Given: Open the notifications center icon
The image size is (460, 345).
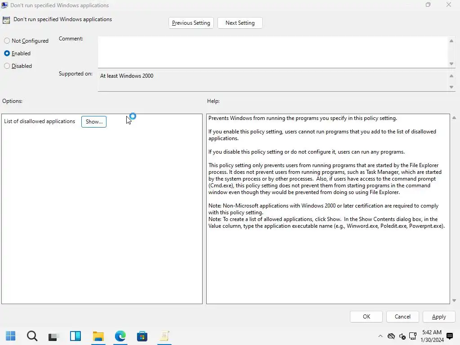Looking at the screenshot, I should click(449, 336).
